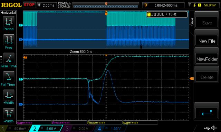Click the horizontal timebase 2.00ms field
Screen dimensions: 221x132
(x=46, y=5)
